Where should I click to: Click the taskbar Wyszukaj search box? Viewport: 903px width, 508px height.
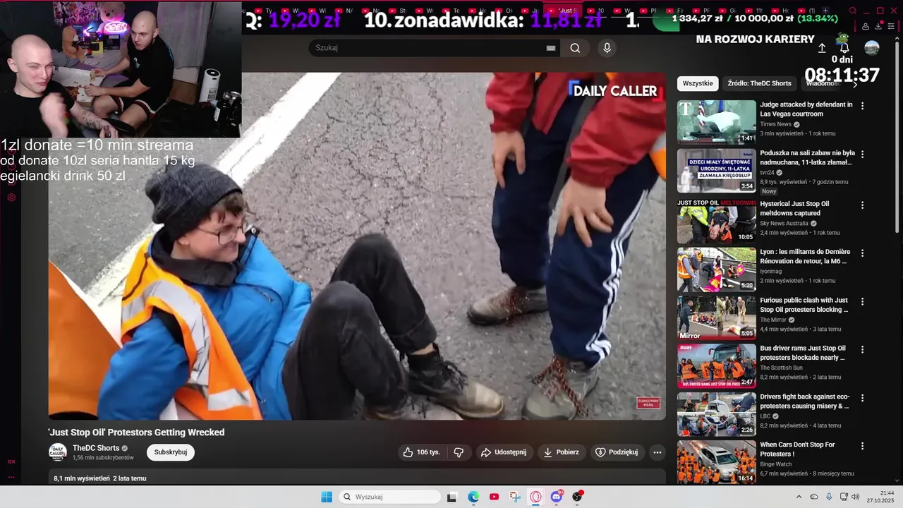pos(389,497)
